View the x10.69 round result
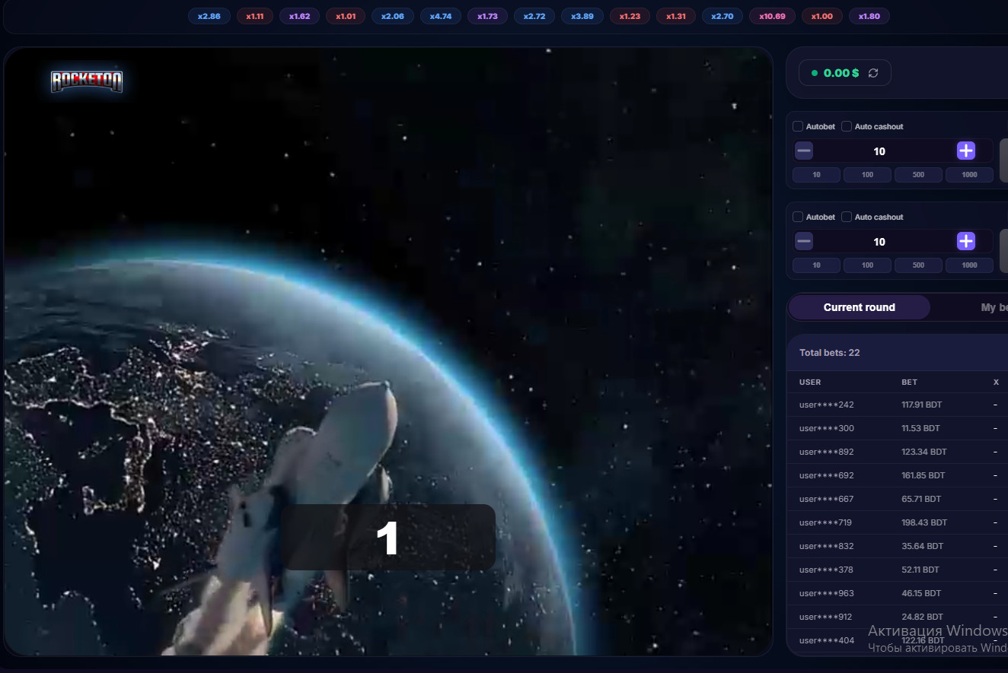The width and height of the screenshot is (1008, 673). (773, 16)
